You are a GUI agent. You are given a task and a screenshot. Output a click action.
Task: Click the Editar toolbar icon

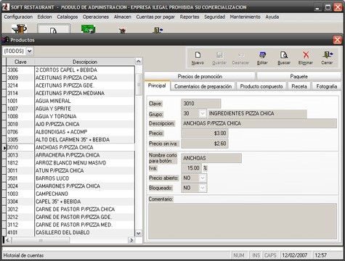[x=262, y=55]
